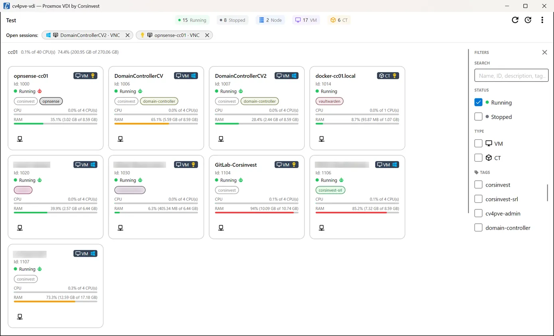Click RAM usage bar of DomainControllerCV

tap(156, 124)
